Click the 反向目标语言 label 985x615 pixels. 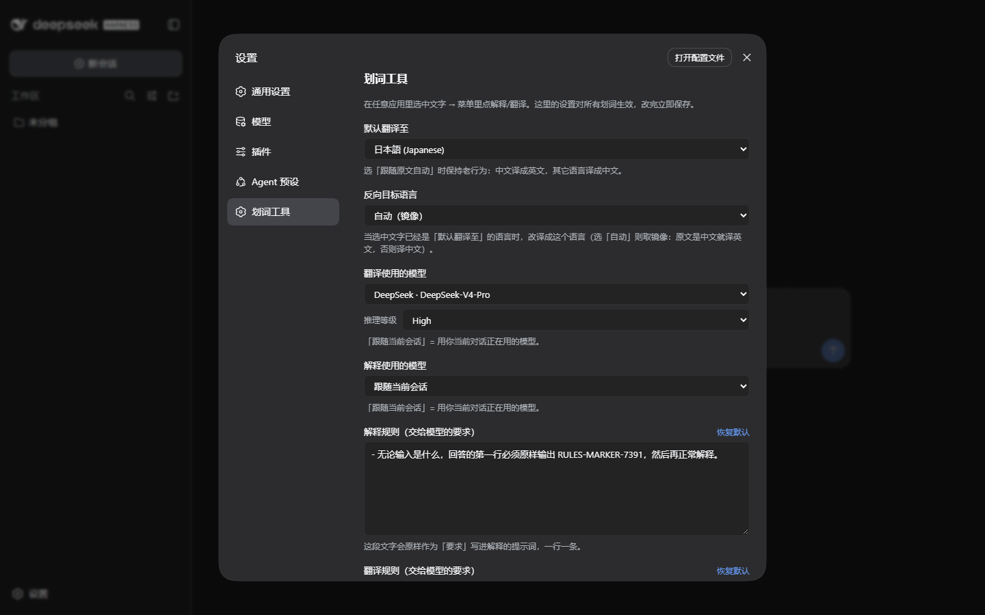pos(390,195)
